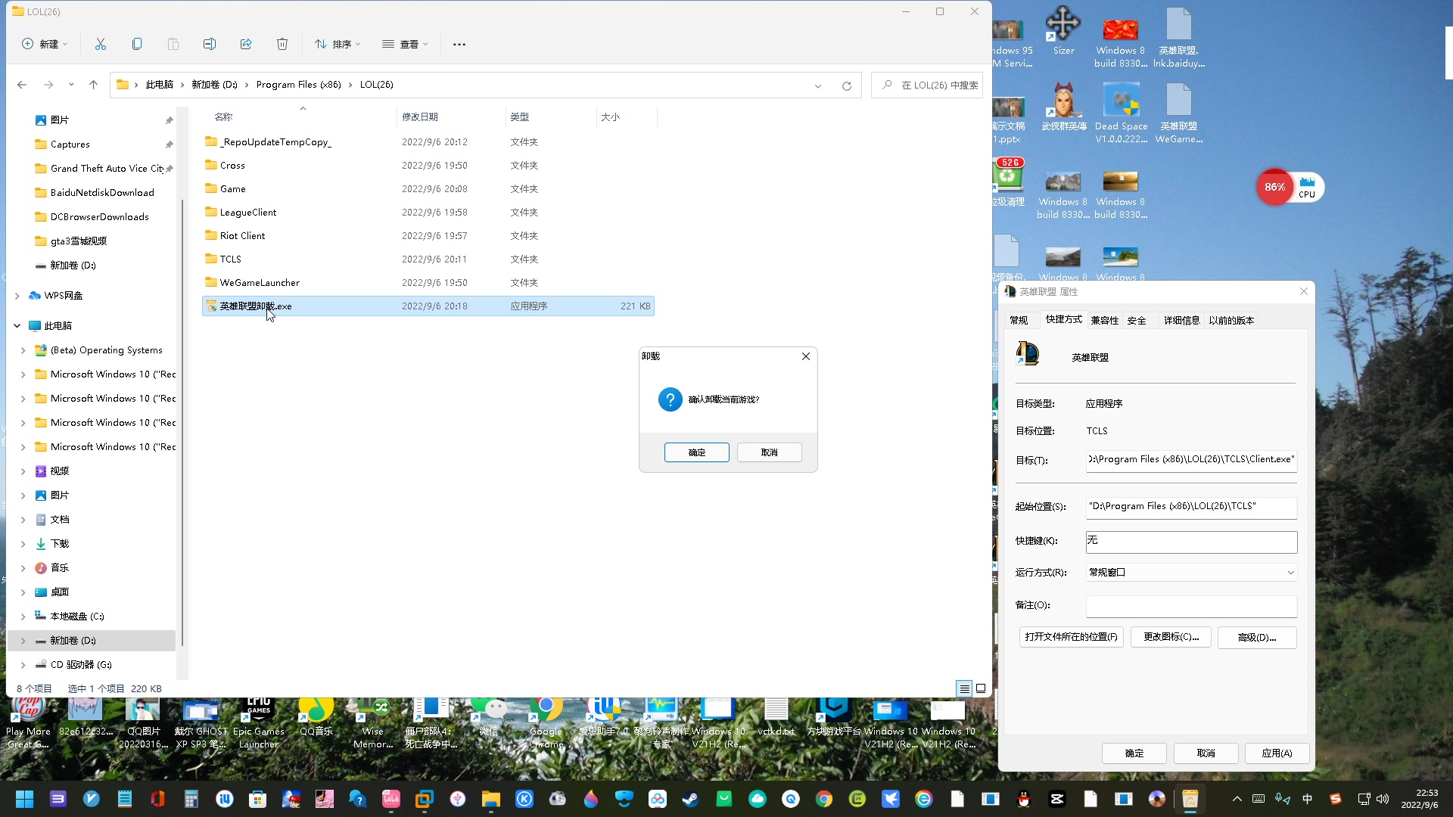
Task: Click the Delete trash icon in Explorer toolbar
Action: click(x=282, y=44)
